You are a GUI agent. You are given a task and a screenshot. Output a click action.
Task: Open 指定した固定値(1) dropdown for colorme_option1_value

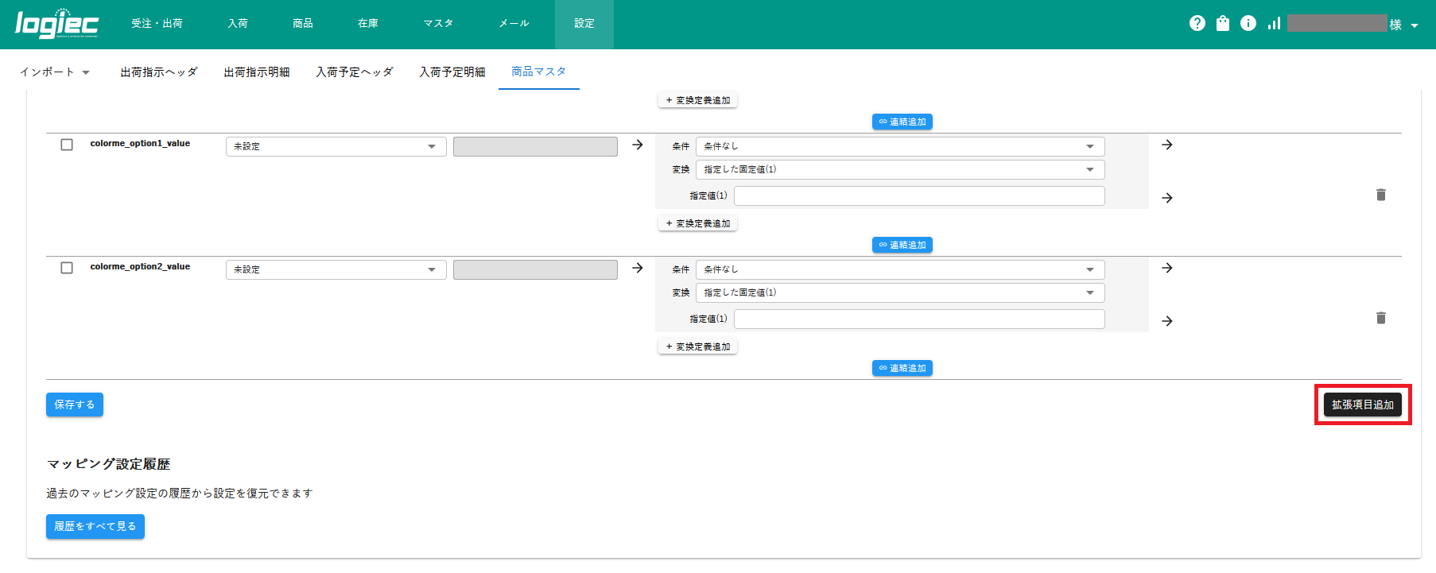(x=899, y=169)
